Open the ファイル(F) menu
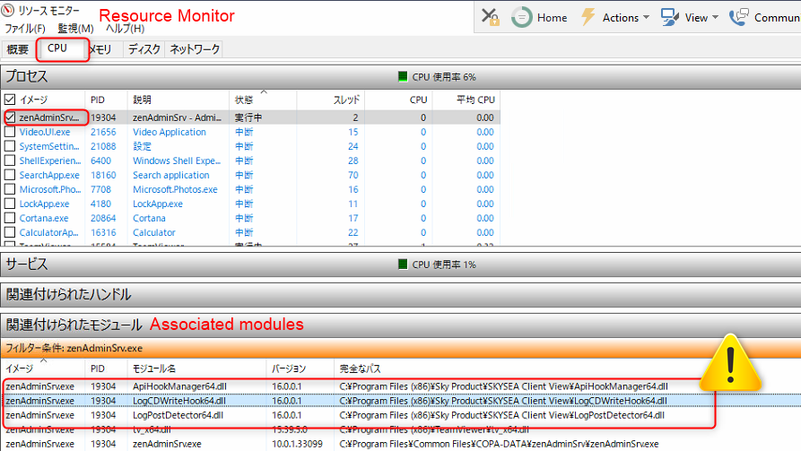This screenshot has width=801, height=451. pyautogui.click(x=24, y=29)
